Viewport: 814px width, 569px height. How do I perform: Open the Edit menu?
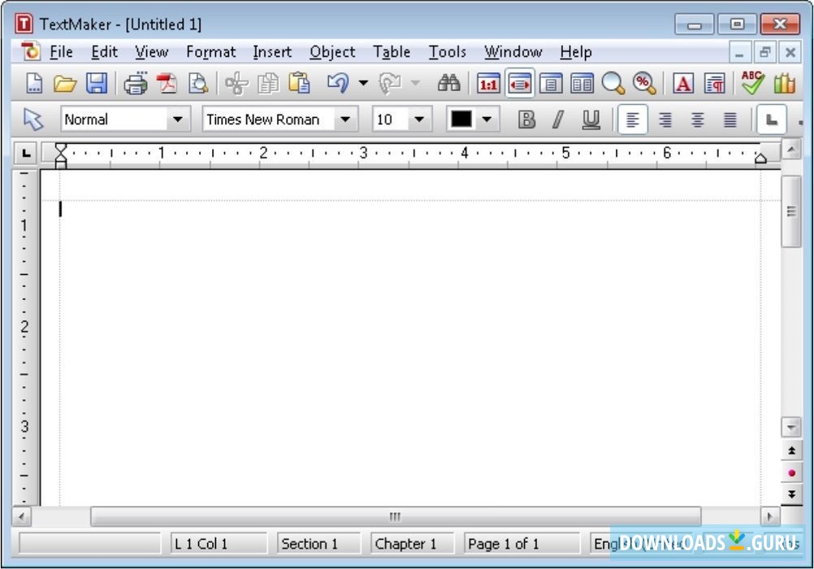point(104,52)
